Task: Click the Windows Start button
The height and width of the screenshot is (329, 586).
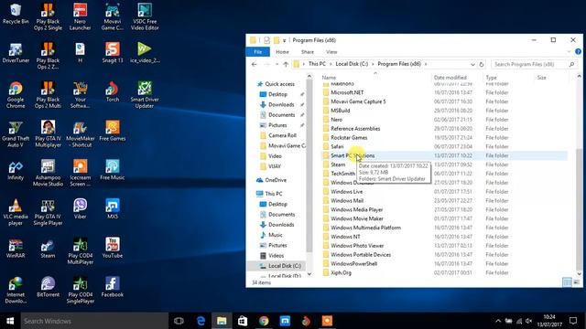Action: [10, 321]
